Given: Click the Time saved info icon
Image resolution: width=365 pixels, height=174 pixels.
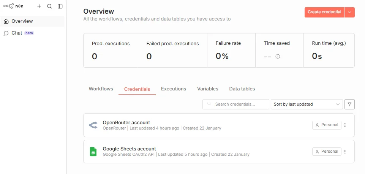Looking at the screenshot, I should [278, 56].
